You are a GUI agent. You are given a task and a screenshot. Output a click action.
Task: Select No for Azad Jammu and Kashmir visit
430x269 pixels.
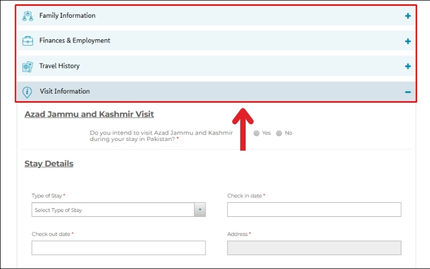coord(279,133)
